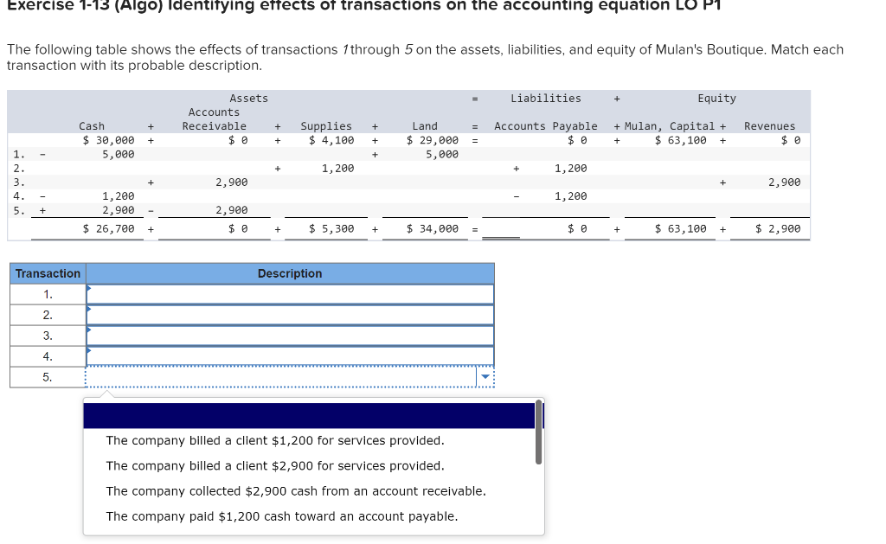
Task: Click the Transaction column header
Action: 48,273
